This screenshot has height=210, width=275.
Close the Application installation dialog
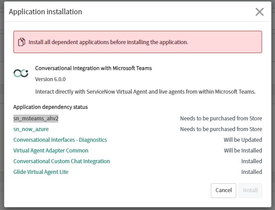pyautogui.click(x=259, y=12)
